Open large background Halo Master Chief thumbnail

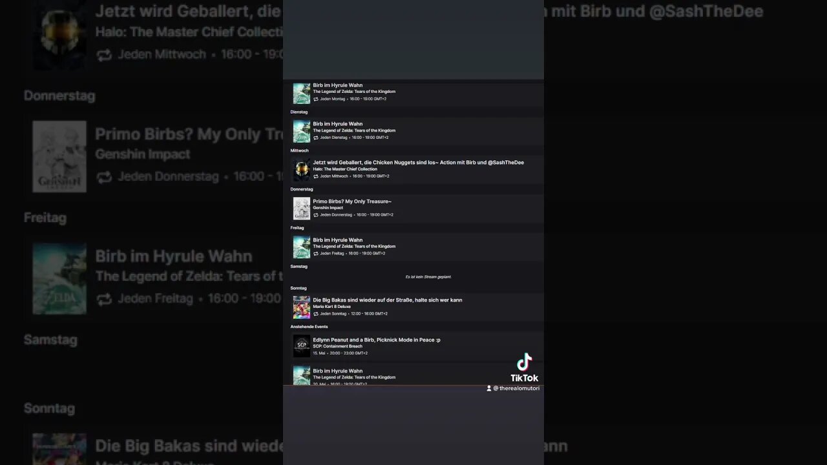[x=59, y=36]
